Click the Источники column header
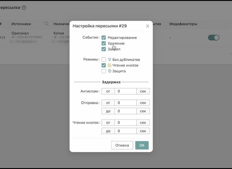Image resolution: width=232 pixels, height=169 pixels. point(21,24)
